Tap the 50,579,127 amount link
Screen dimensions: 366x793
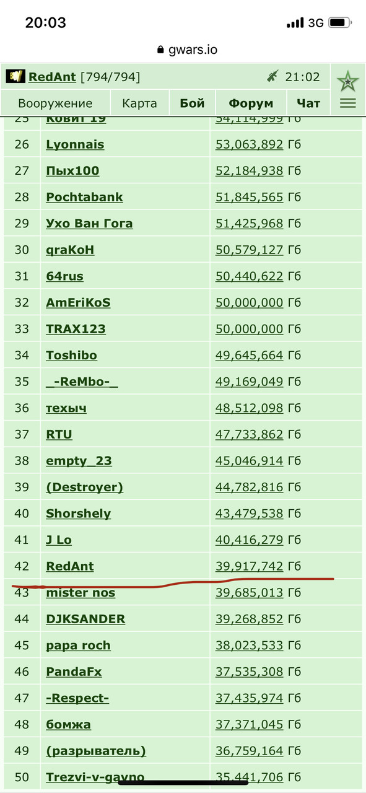pos(250,250)
